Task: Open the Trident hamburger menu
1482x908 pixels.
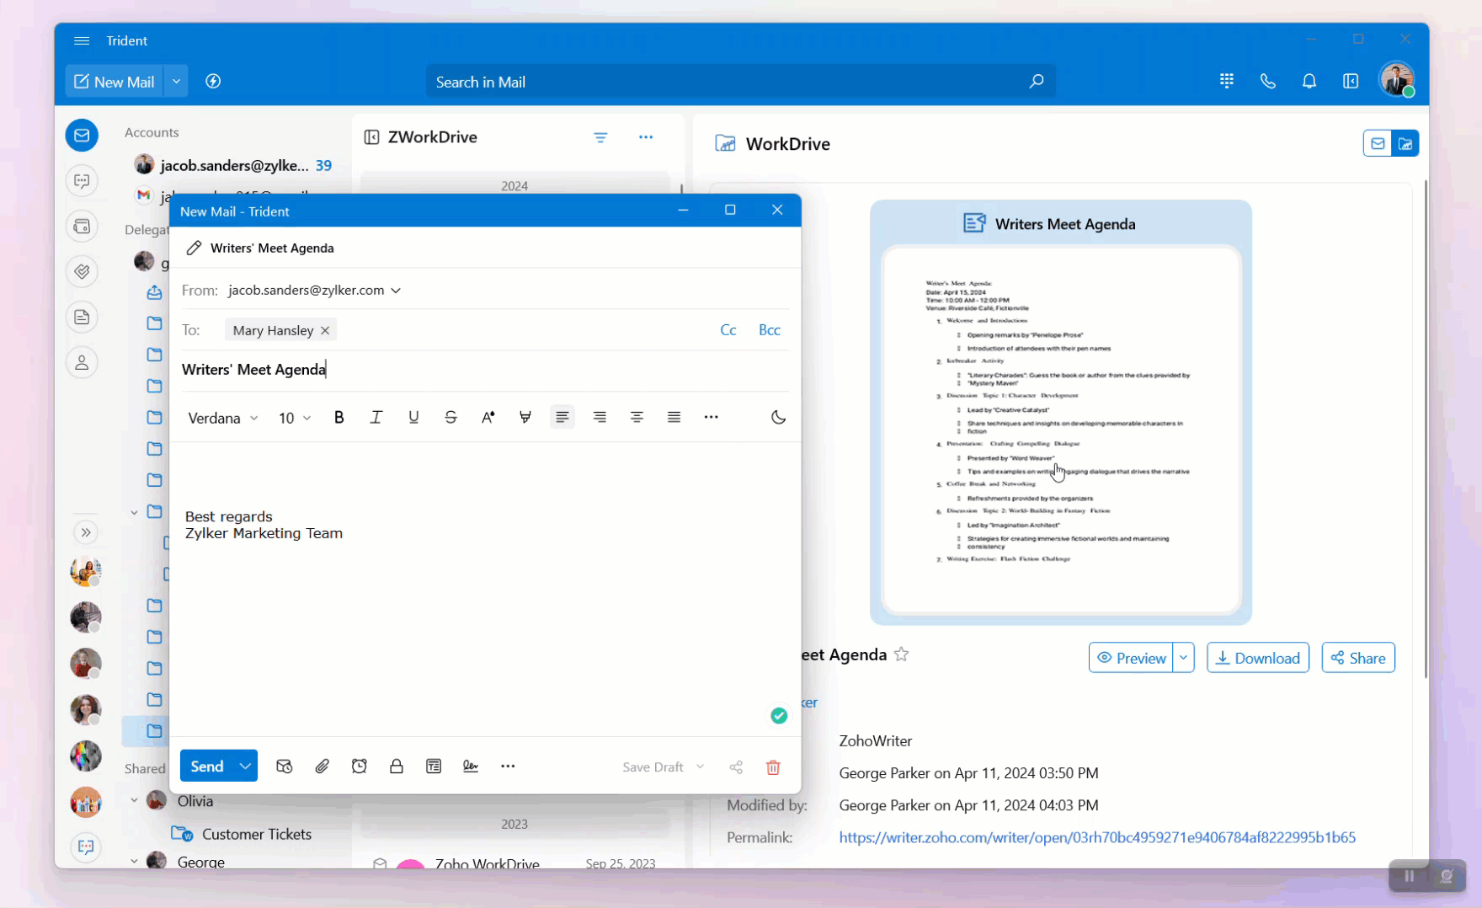Action: point(82,40)
